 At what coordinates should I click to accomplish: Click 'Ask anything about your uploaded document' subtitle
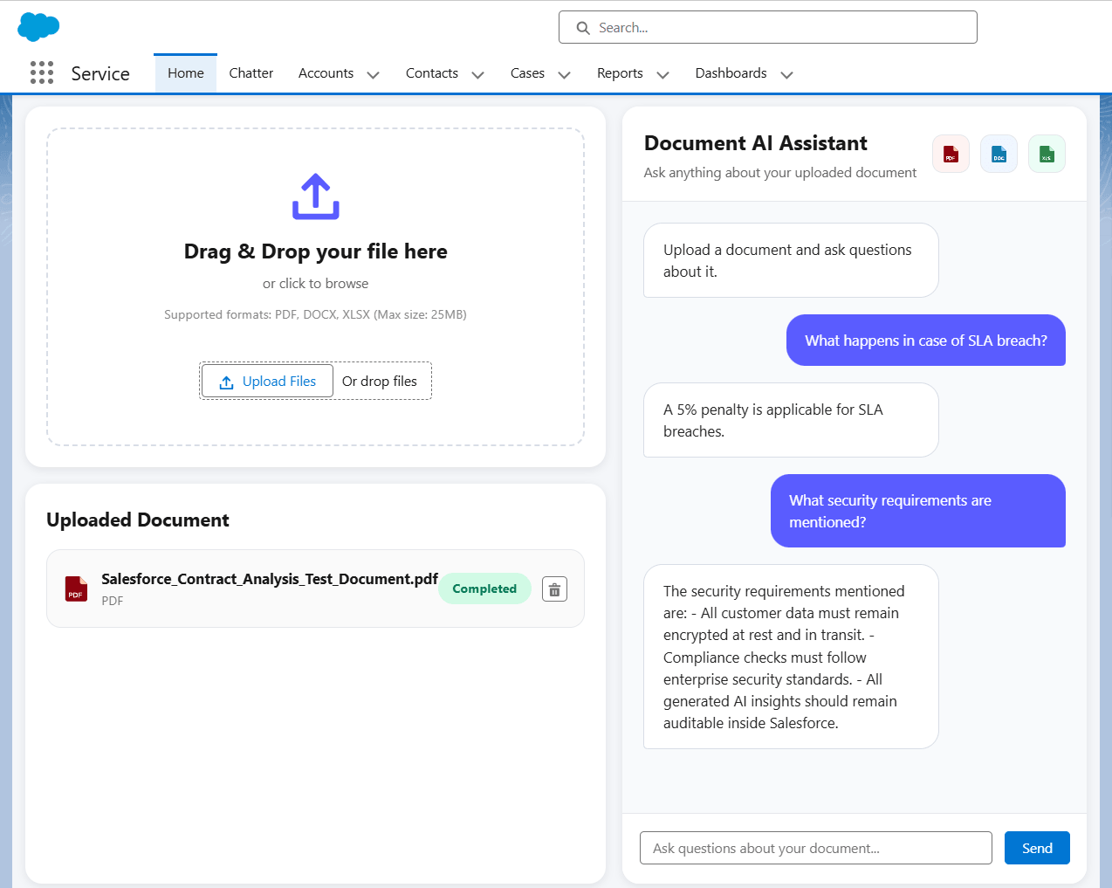click(780, 173)
